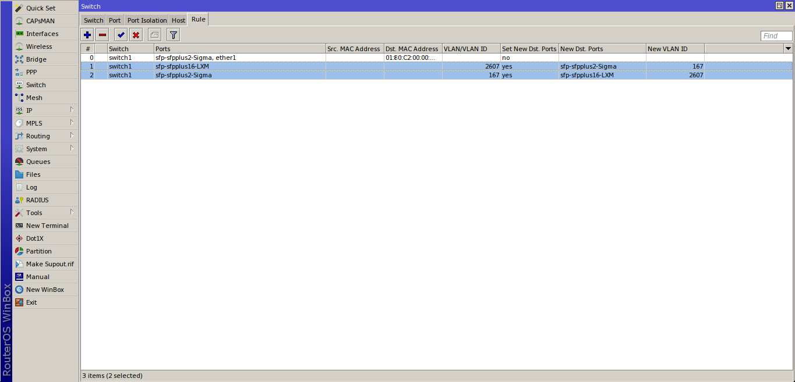Open Switch in the left sidebar
The image size is (795, 382).
[36, 85]
